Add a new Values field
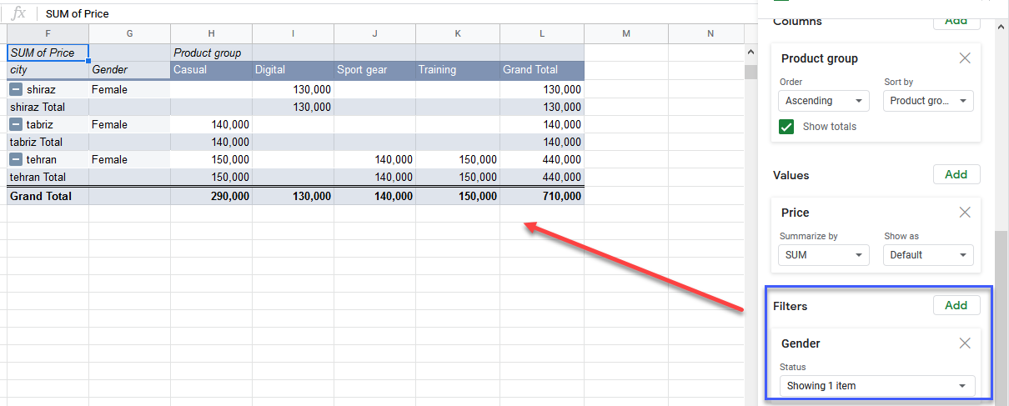 956,174
